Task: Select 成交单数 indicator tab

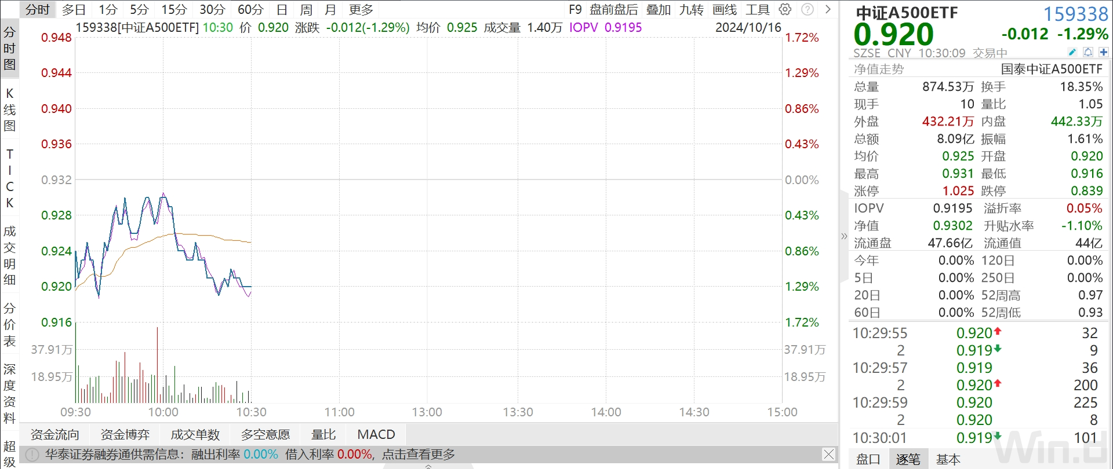Action: coord(195,434)
